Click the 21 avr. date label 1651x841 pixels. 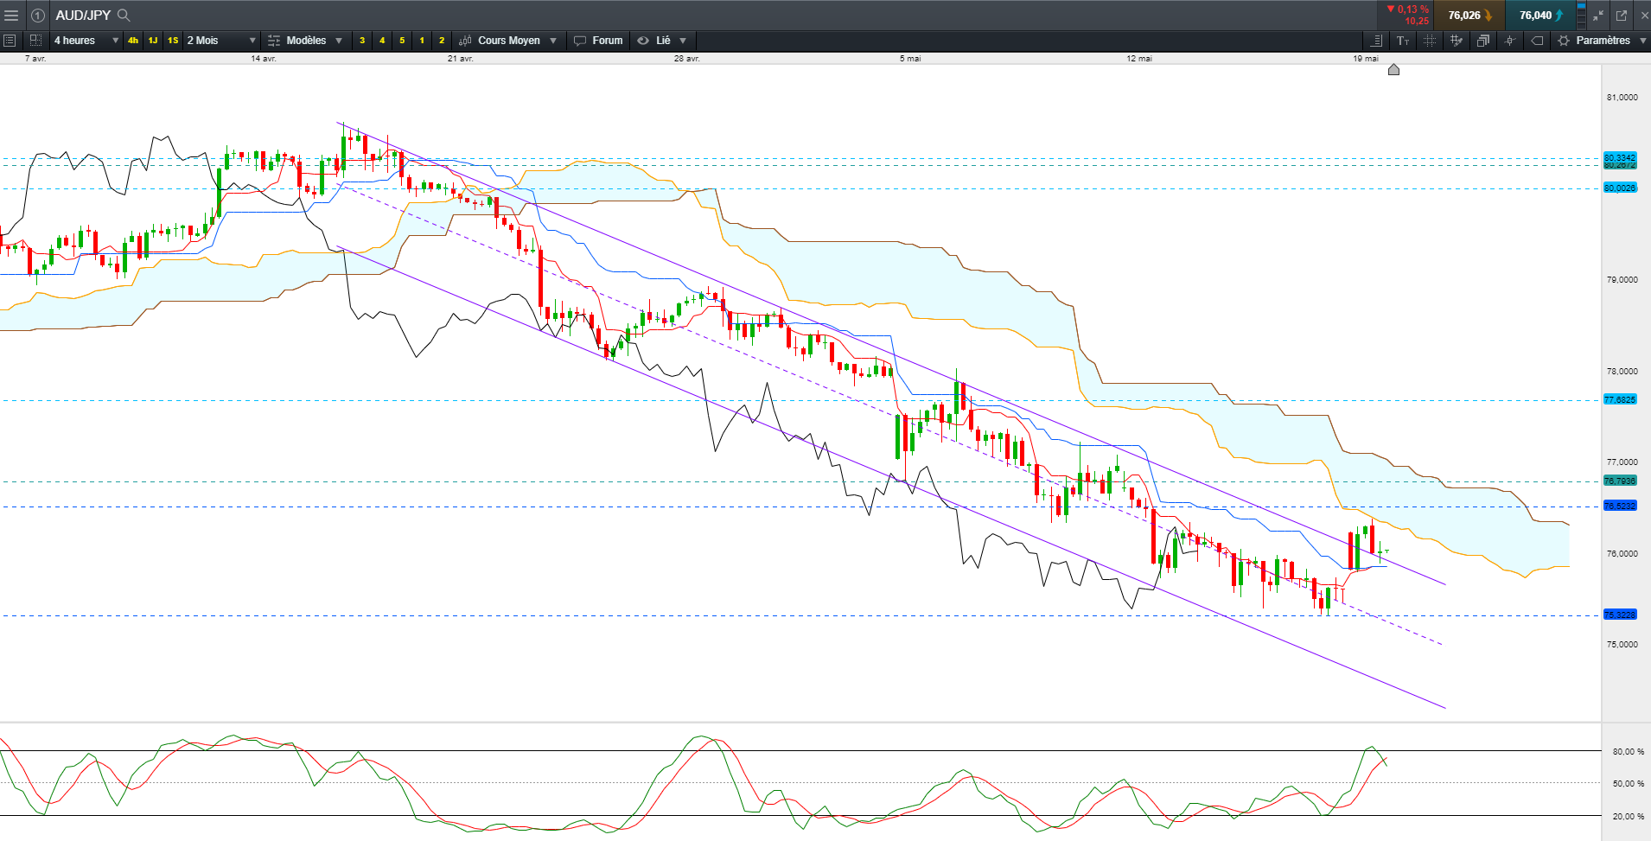(461, 59)
